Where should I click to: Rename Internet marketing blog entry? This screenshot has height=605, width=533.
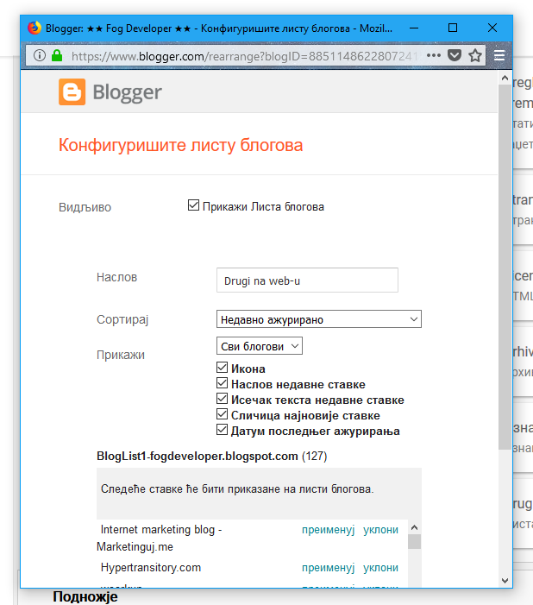(329, 530)
